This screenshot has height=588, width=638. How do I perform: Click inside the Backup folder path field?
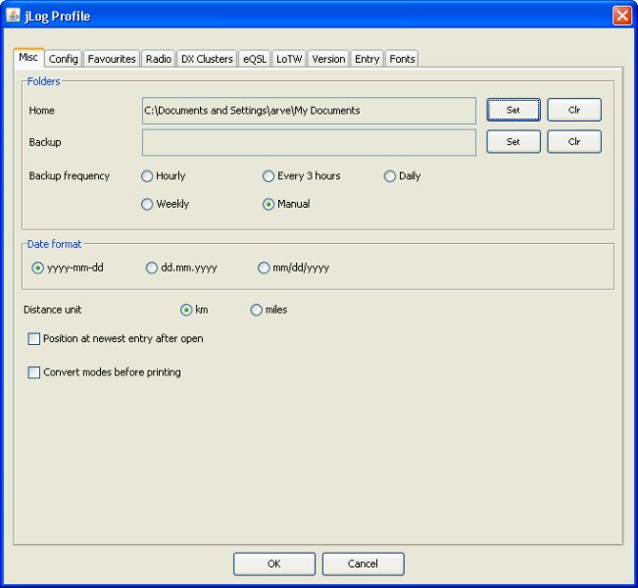pos(309,142)
